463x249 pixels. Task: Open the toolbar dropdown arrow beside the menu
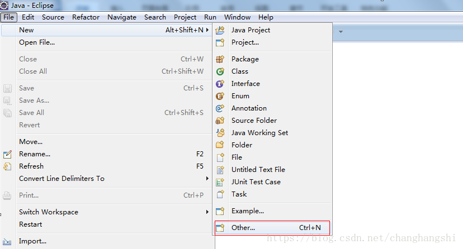click(x=341, y=31)
